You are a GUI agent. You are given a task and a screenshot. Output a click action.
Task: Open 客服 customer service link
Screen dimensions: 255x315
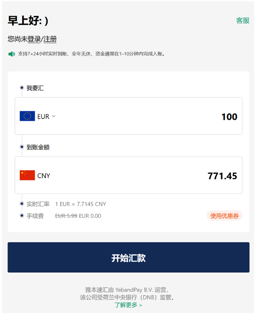click(243, 20)
